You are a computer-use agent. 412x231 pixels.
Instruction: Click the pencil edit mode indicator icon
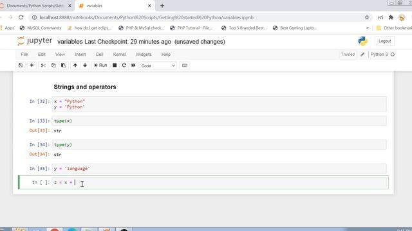tap(362, 55)
